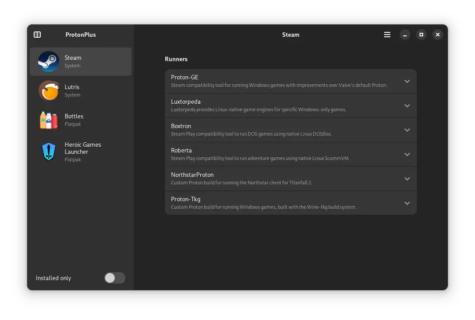Expand the NorthstarProton runner chevron
The width and height of the screenshot is (475, 320).
[407, 179]
